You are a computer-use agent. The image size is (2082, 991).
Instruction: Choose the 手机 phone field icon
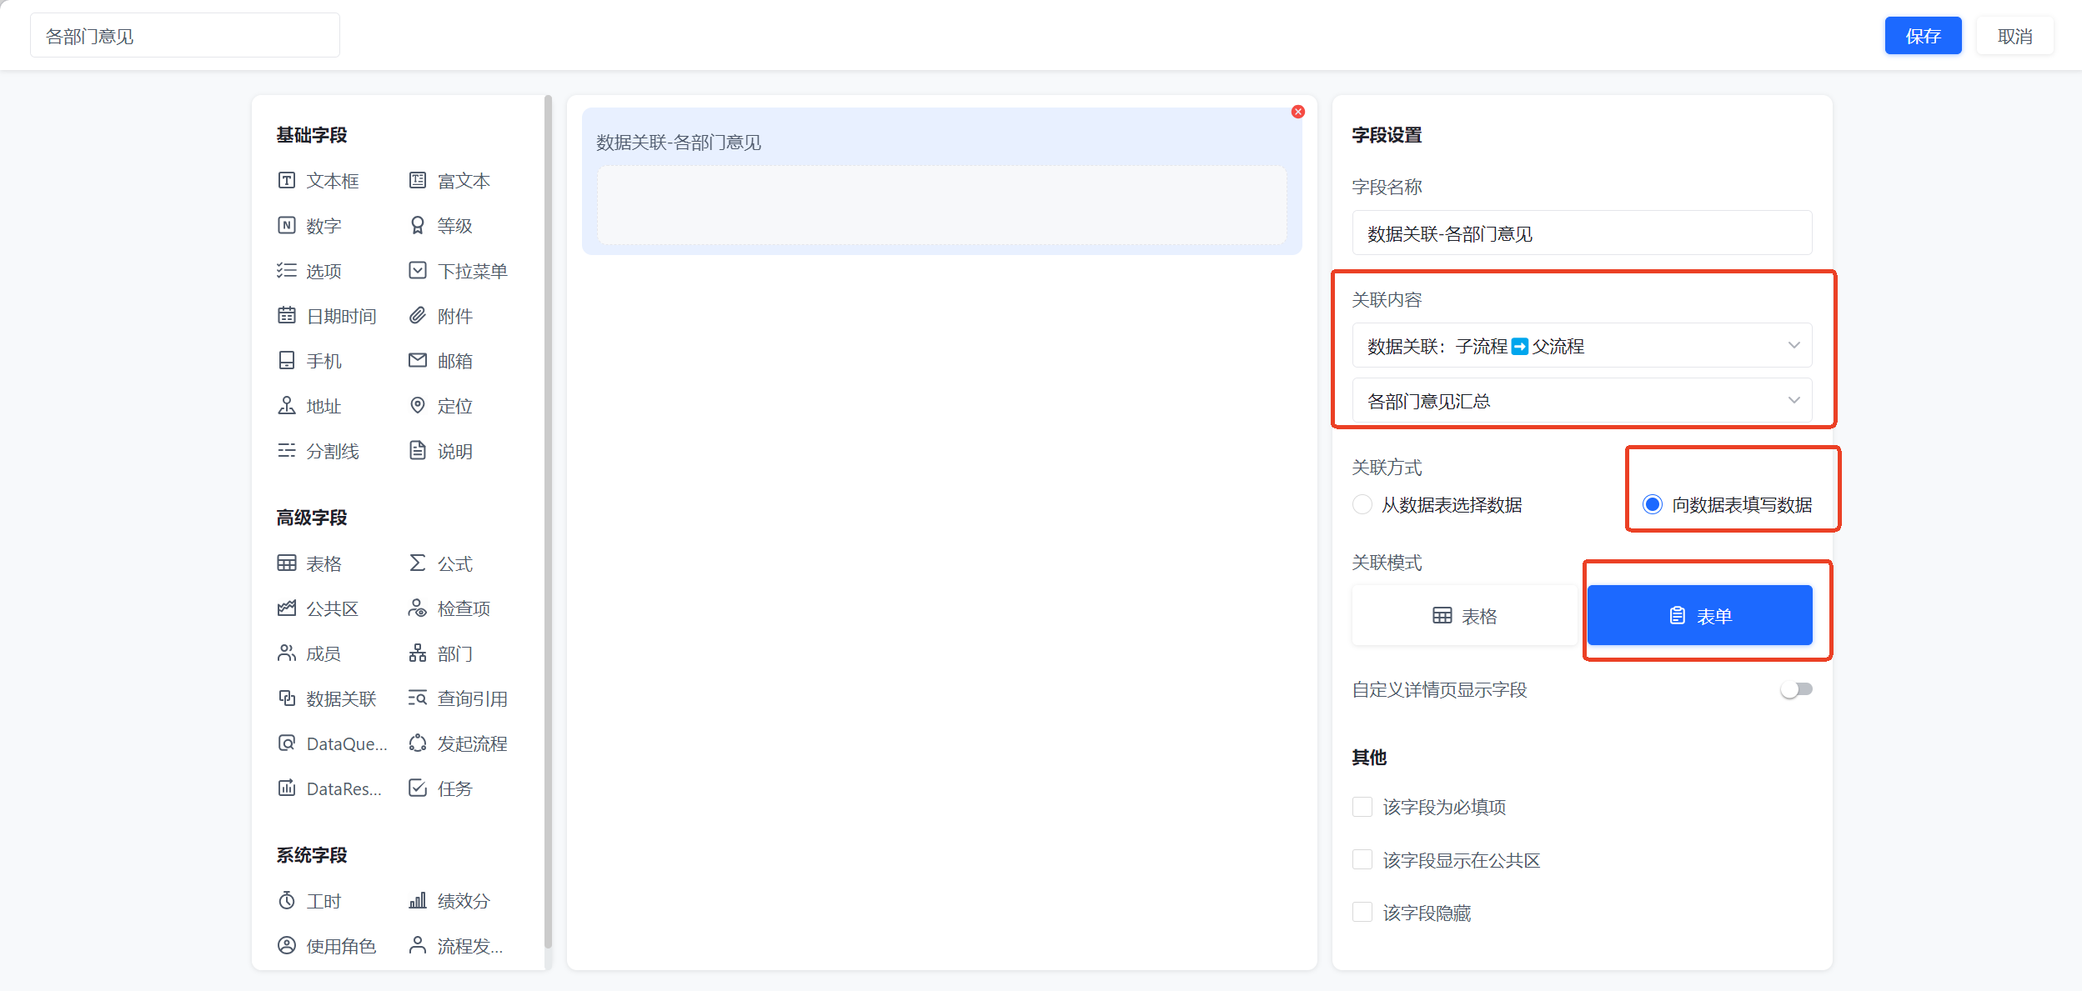click(286, 360)
